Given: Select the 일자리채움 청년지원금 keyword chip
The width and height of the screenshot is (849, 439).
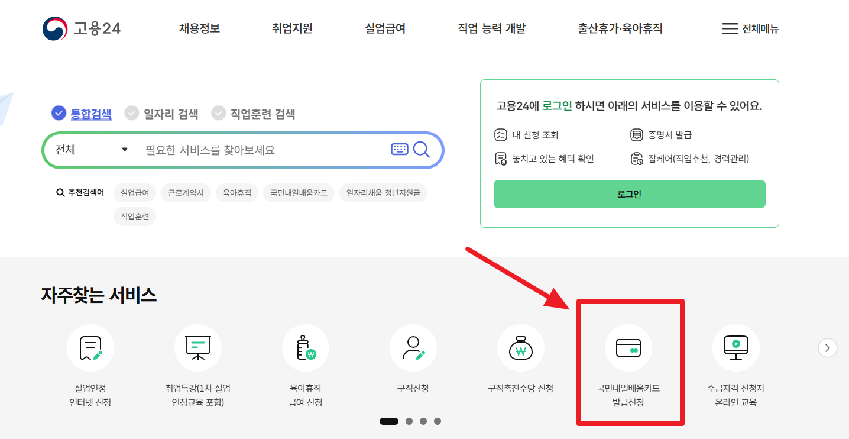Looking at the screenshot, I should point(383,193).
